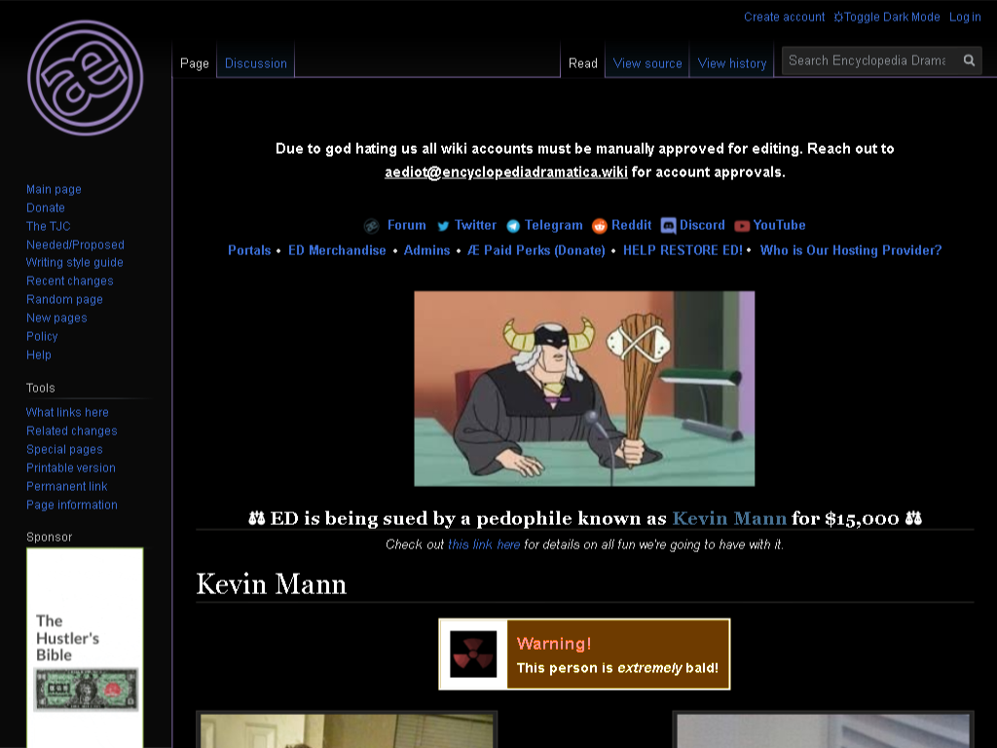The image size is (997, 748).
Task: Open the Twitter text link
Action: click(475, 225)
